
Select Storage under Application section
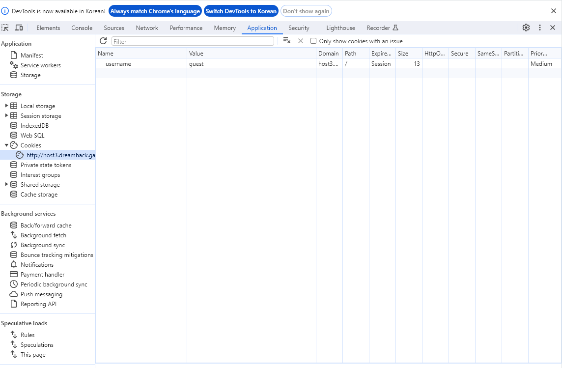pos(30,75)
